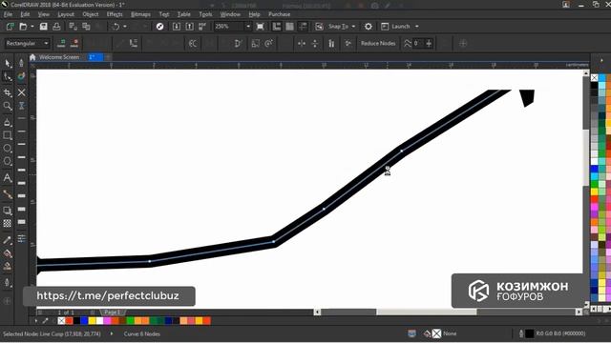Open the Object menu

coord(91,14)
